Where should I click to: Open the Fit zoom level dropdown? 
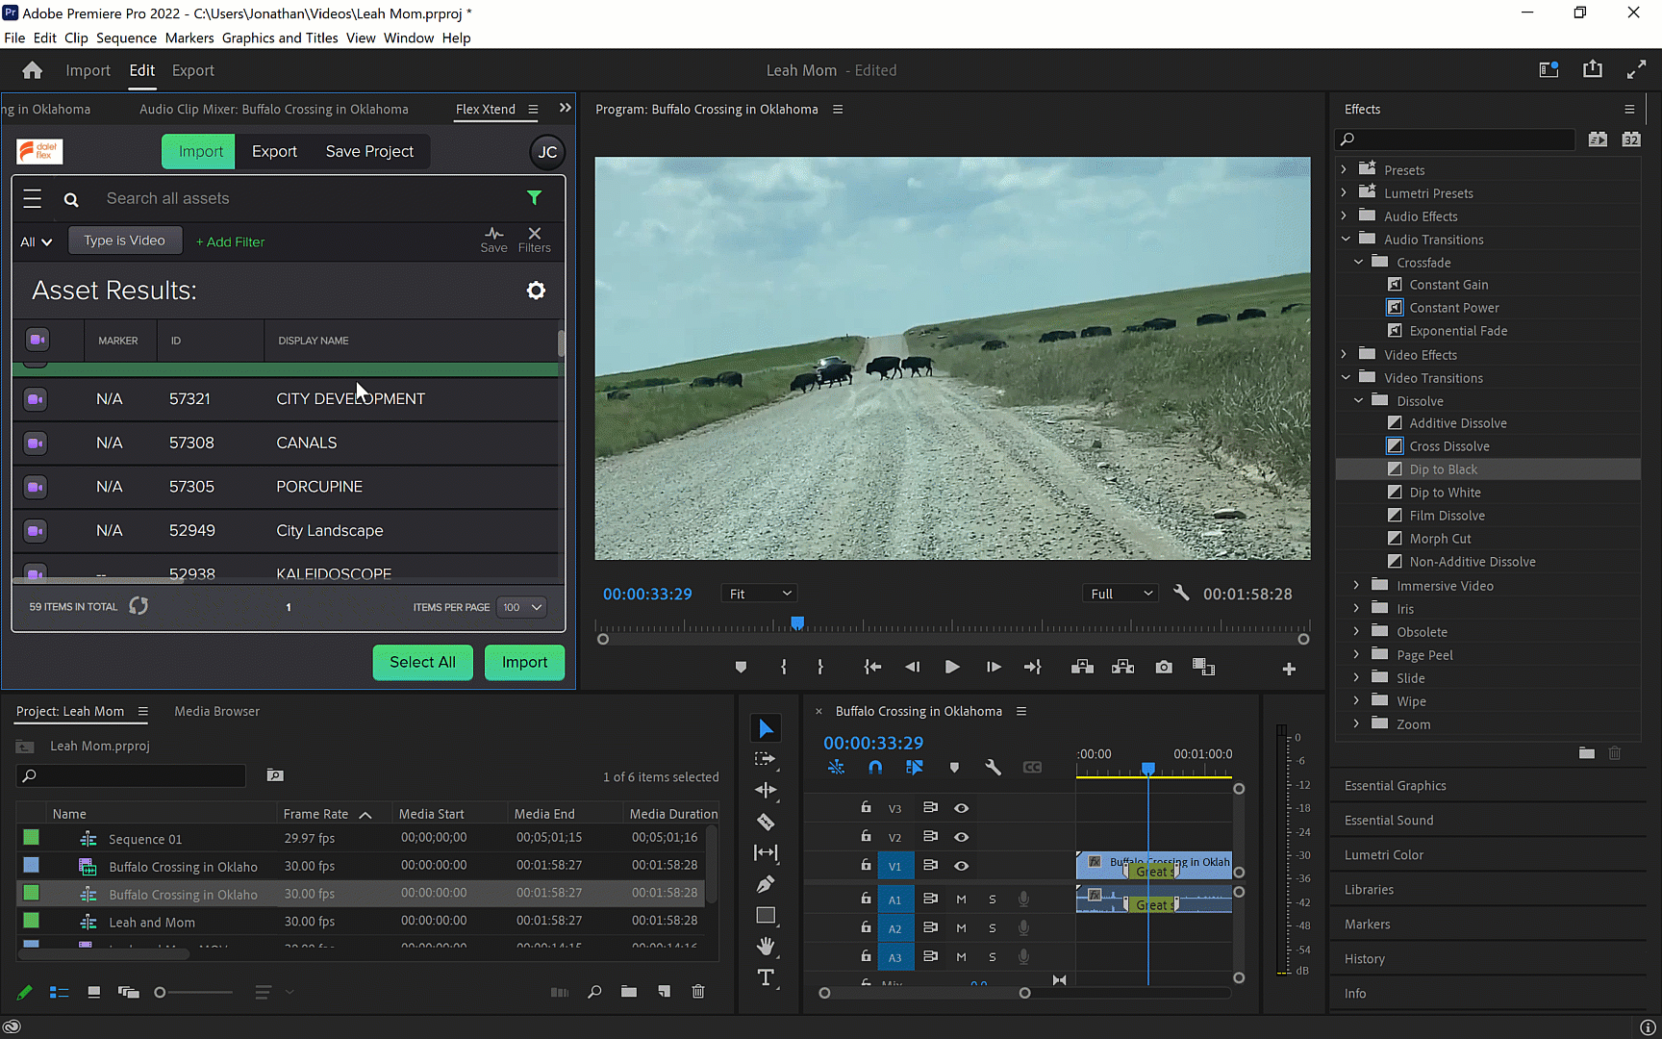759,594
